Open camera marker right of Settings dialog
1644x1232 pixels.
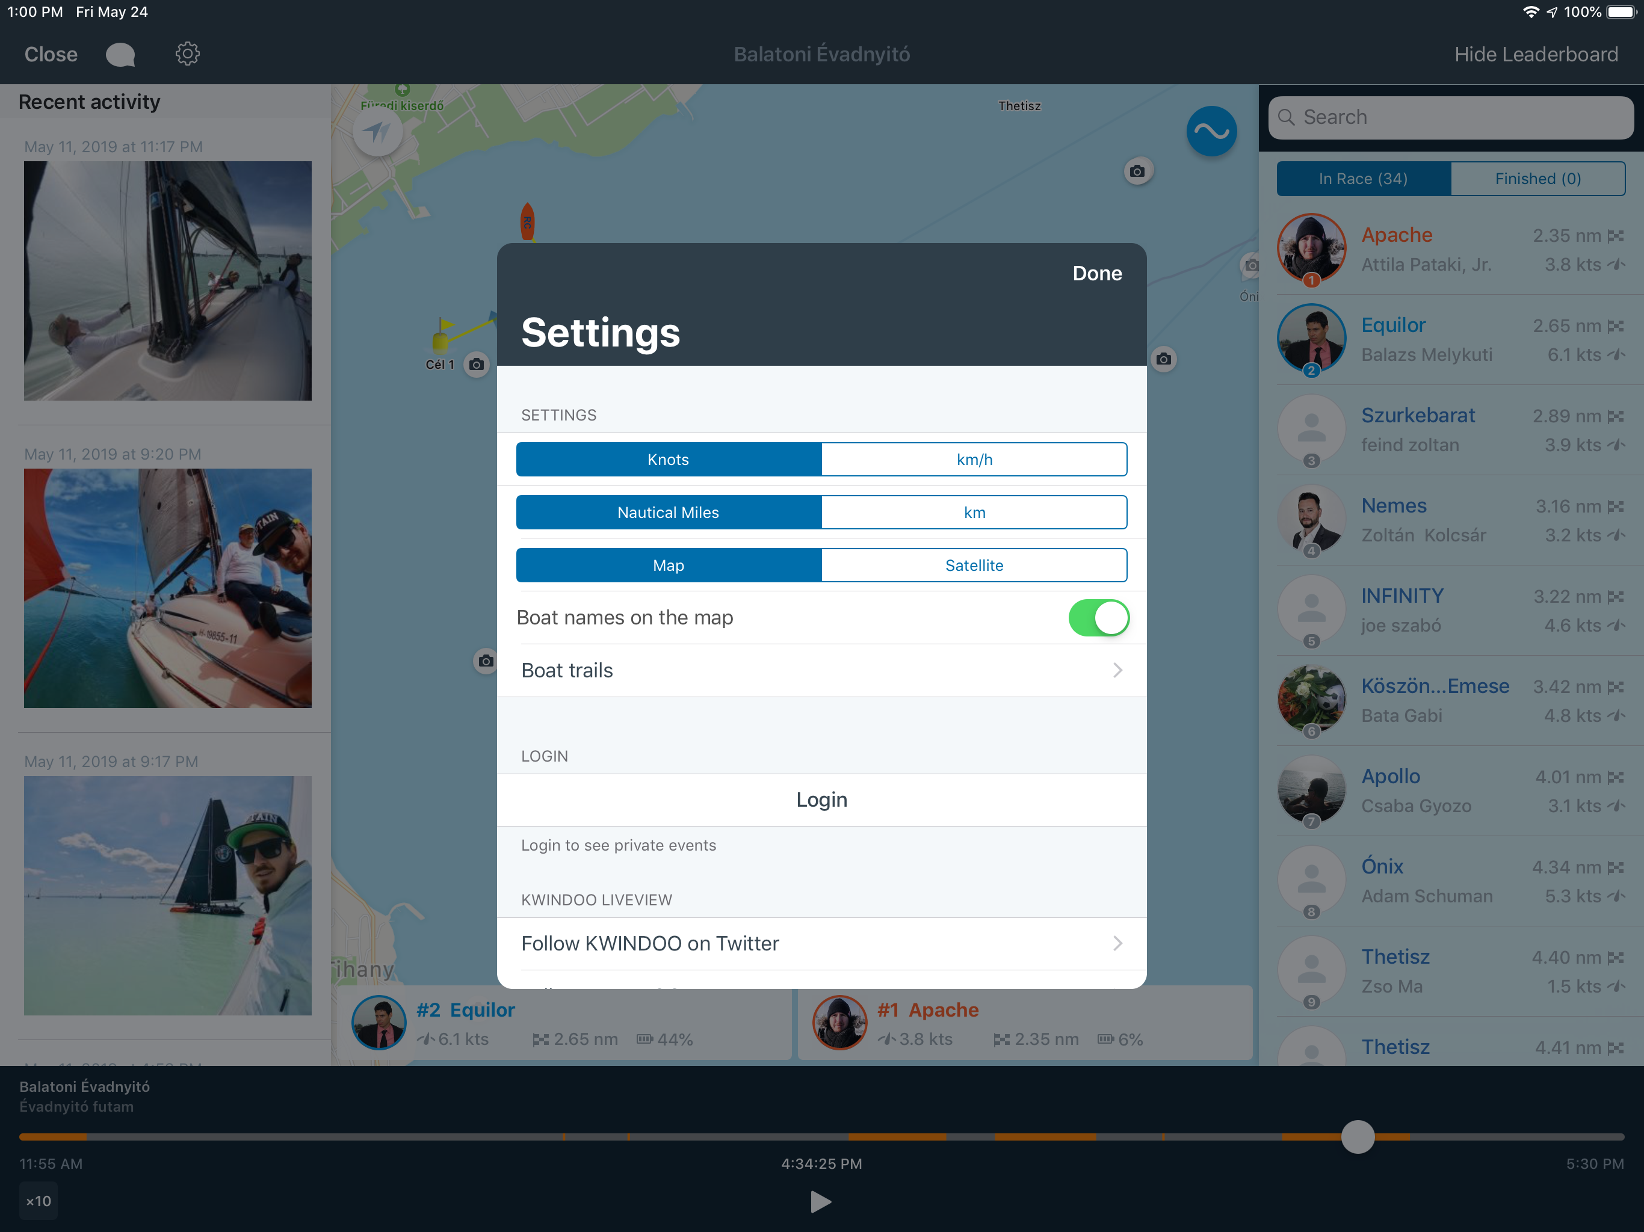click(1164, 360)
